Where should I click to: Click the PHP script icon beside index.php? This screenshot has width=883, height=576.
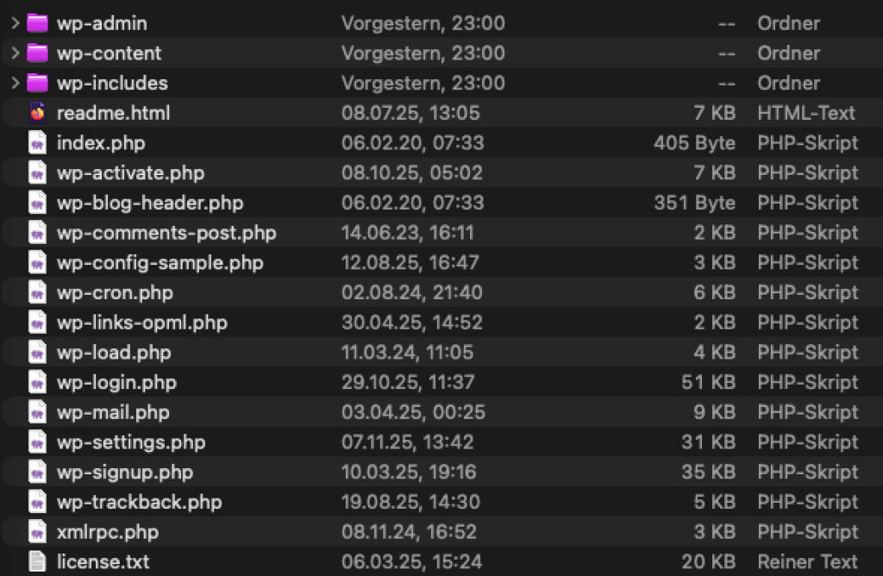point(36,142)
